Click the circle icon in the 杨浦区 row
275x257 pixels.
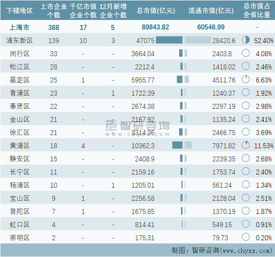(x=246, y=185)
